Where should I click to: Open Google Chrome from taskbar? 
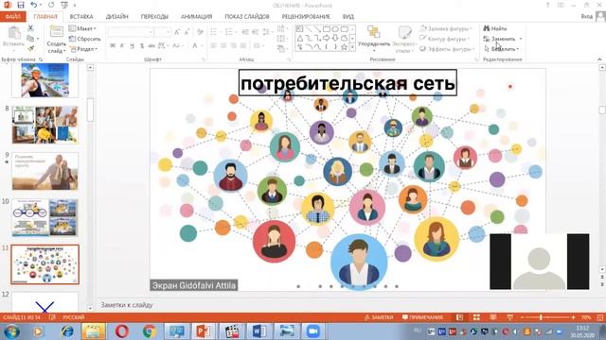click(150, 331)
